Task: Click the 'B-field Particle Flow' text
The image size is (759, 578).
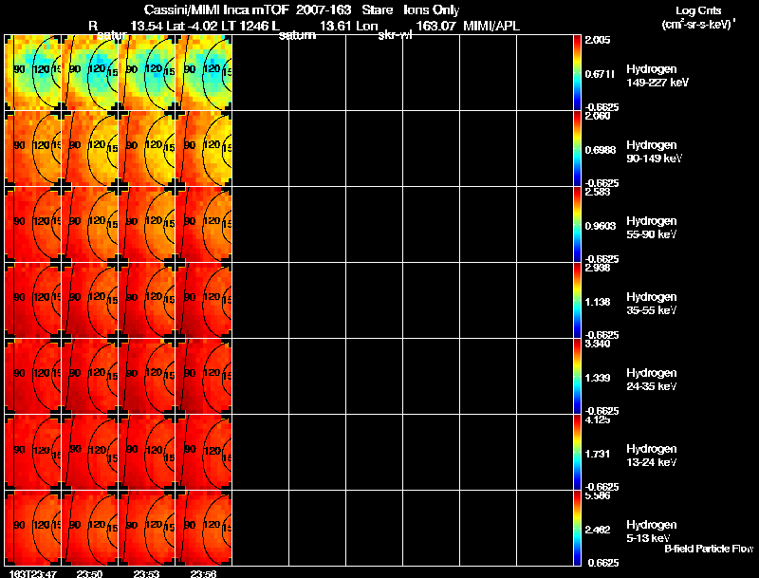Action: coord(709,549)
